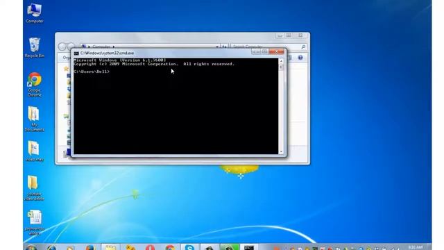Open Opera from the taskbar
Image resolution: width=444 pixels, height=250 pixels.
(x=150, y=247)
